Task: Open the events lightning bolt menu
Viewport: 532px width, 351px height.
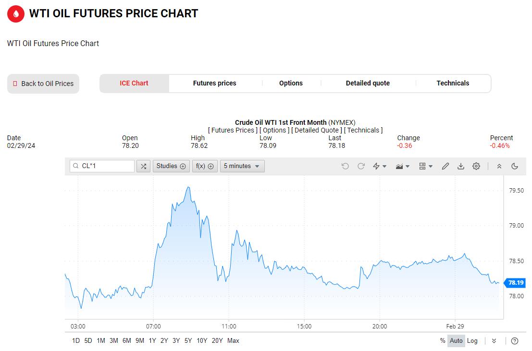Action: [x=380, y=166]
